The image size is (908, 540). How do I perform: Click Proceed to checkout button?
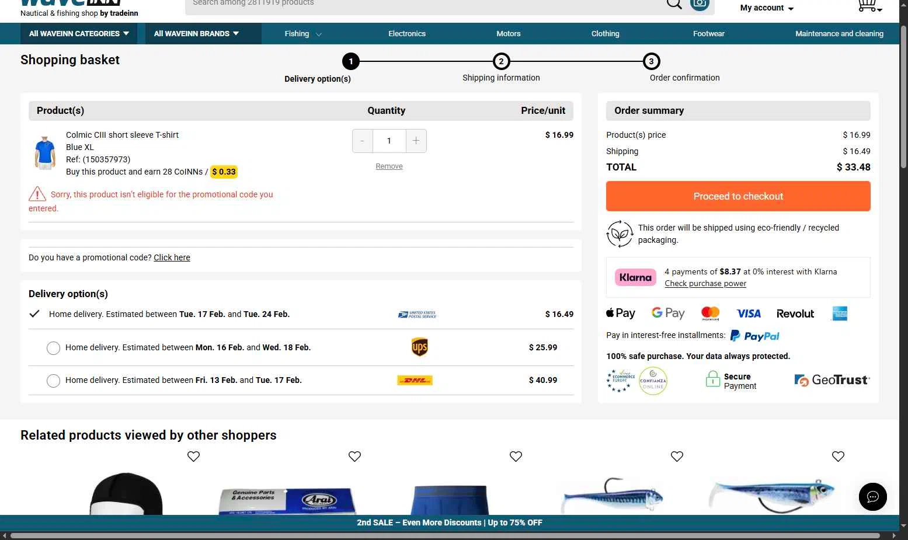tap(738, 196)
